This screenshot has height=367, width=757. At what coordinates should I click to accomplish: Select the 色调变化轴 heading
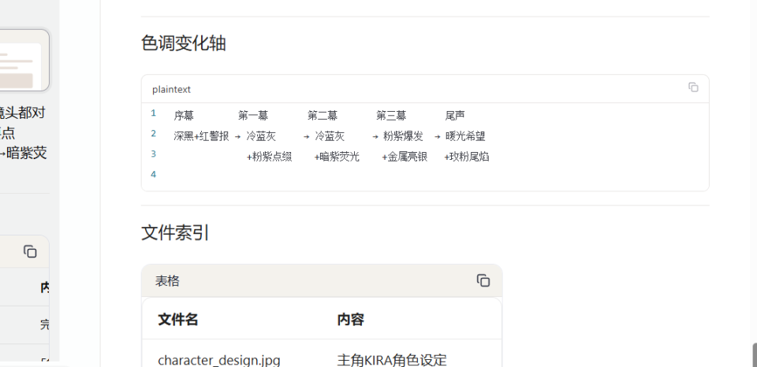pos(184,43)
